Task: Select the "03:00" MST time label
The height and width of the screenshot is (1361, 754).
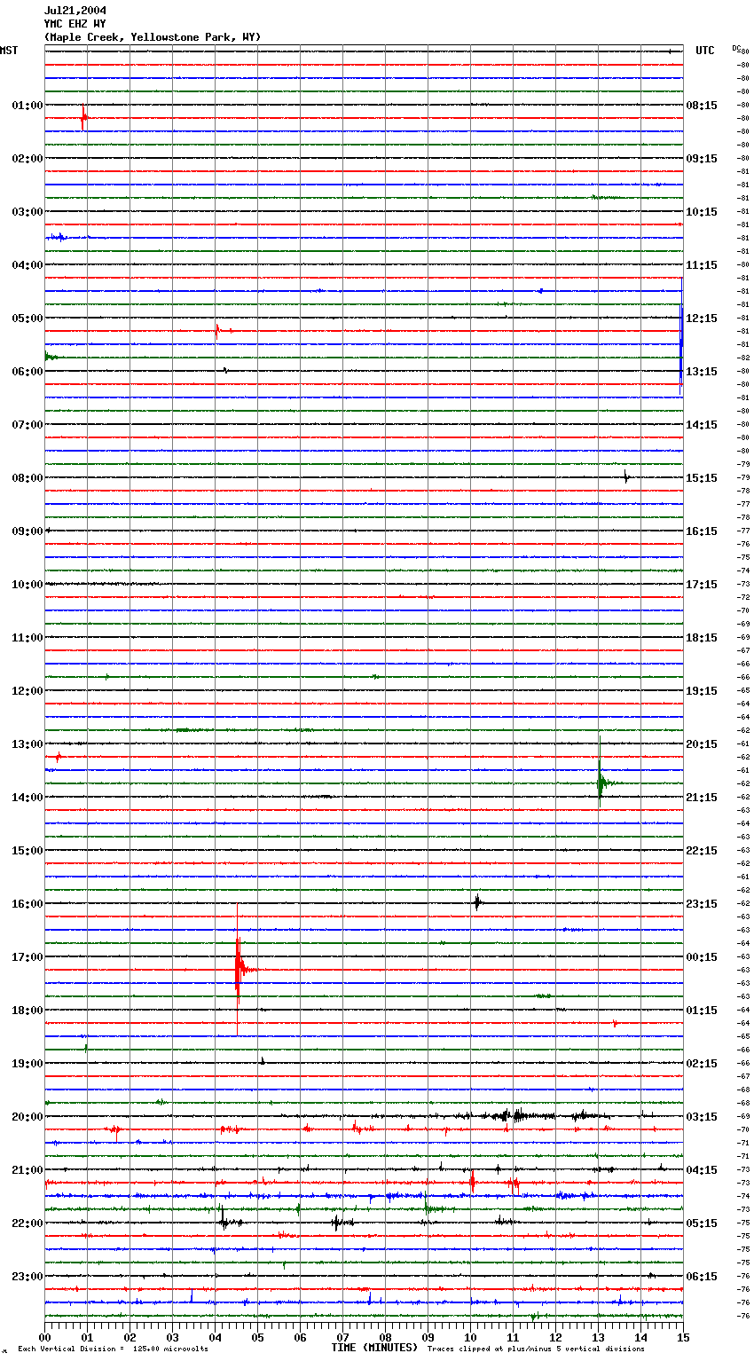Action: pos(27,212)
